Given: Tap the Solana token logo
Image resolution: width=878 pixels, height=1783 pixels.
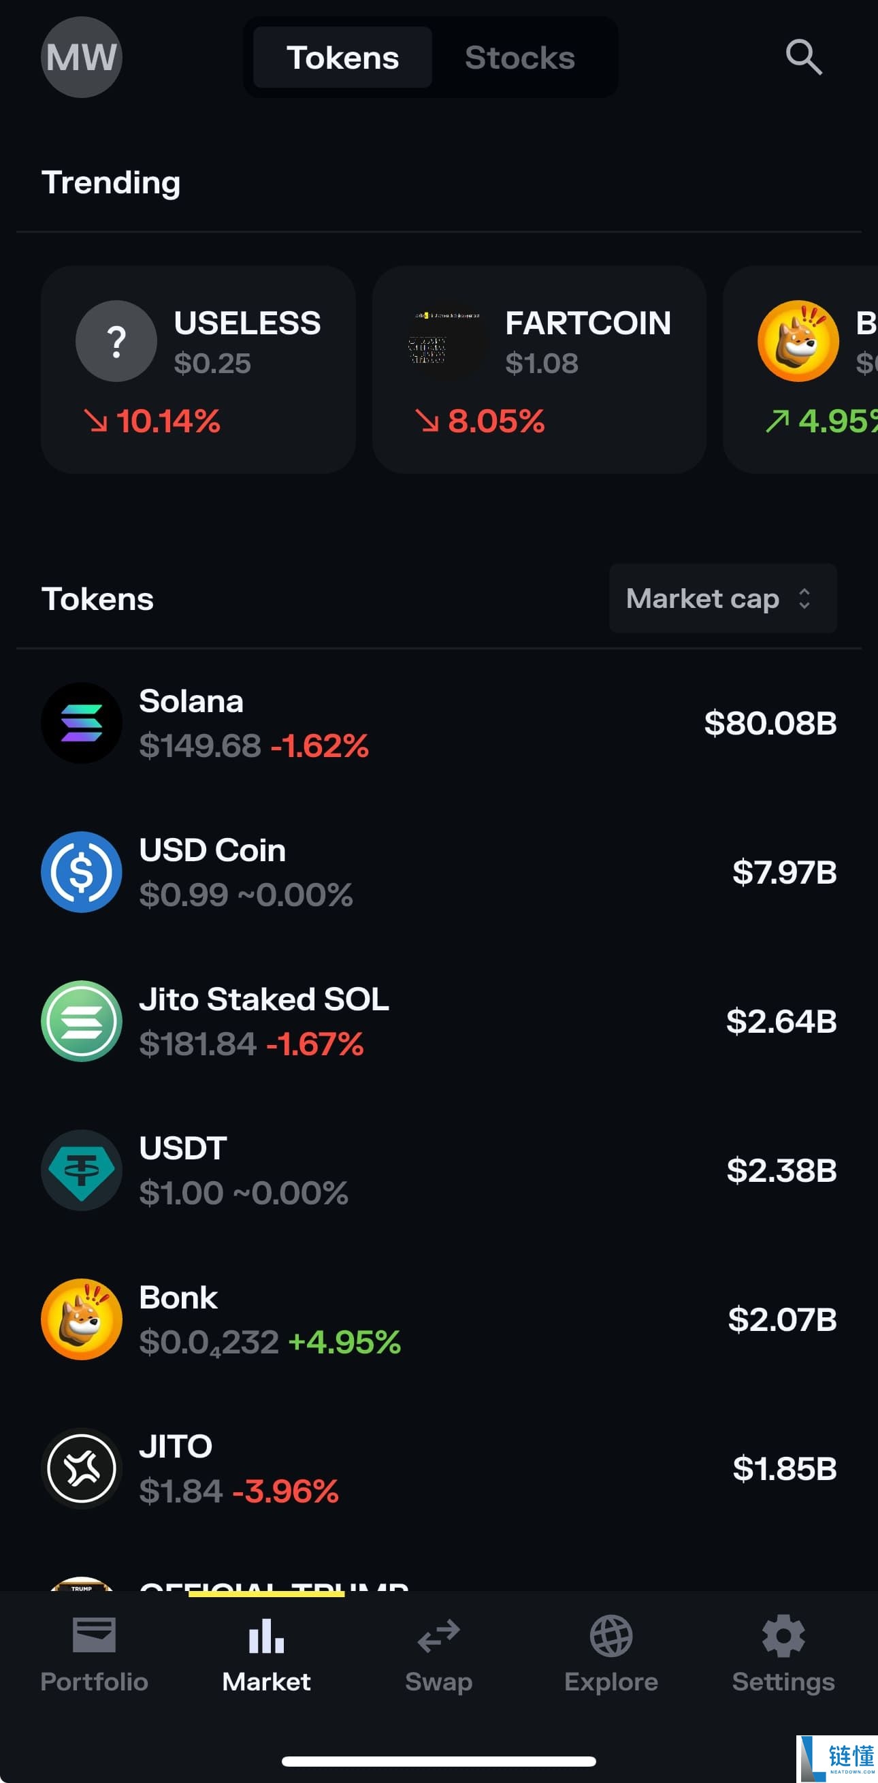Looking at the screenshot, I should point(82,722).
